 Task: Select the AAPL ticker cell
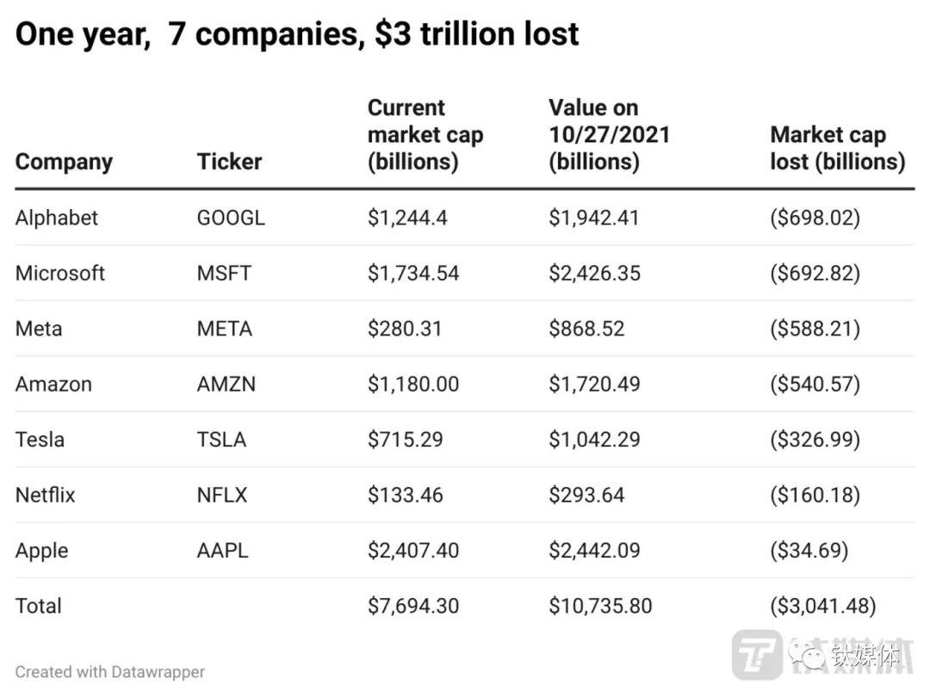[222, 551]
